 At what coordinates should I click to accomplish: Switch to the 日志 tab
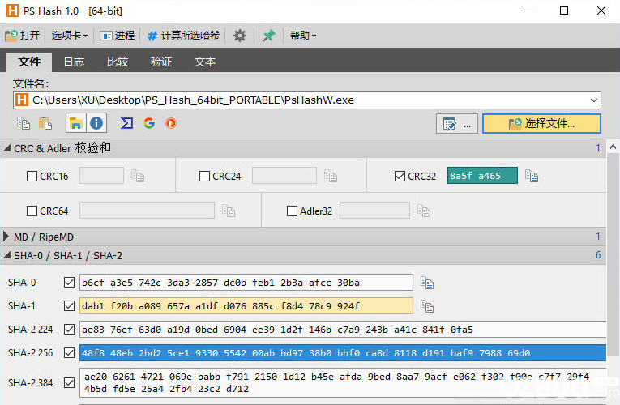point(74,62)
